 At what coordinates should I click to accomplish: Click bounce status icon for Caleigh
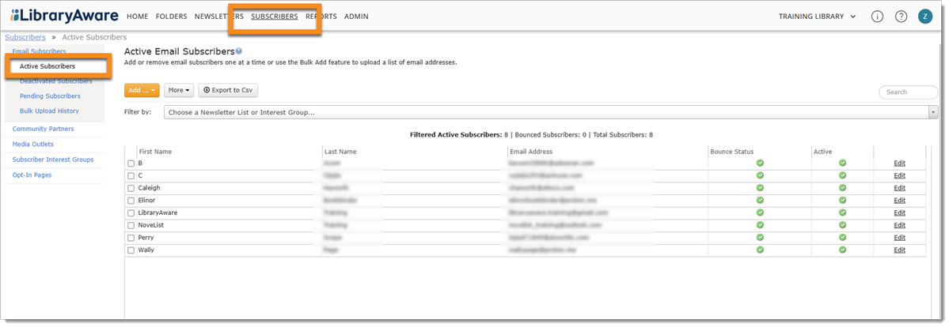pos(760,188)
